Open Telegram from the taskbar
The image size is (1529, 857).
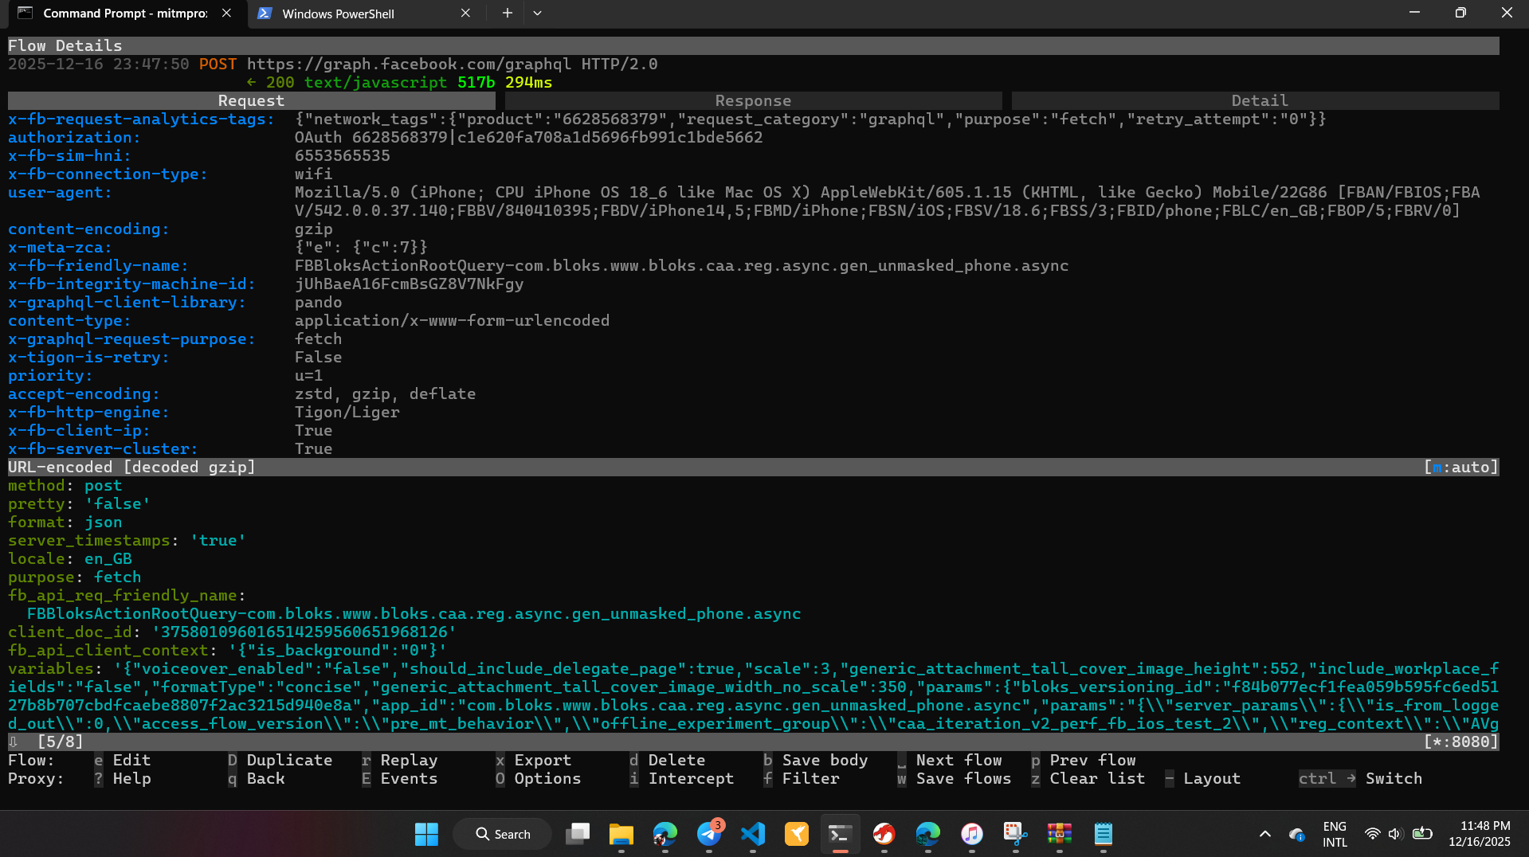pos(709,834)
